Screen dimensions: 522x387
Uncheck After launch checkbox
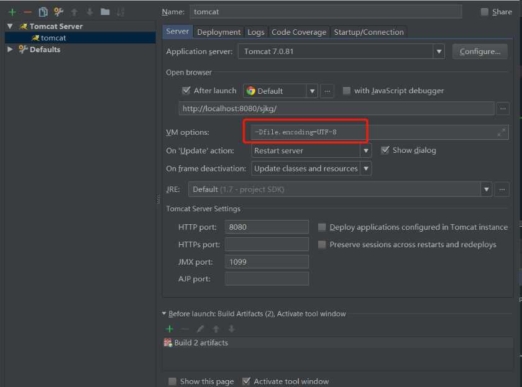point(186,91)
